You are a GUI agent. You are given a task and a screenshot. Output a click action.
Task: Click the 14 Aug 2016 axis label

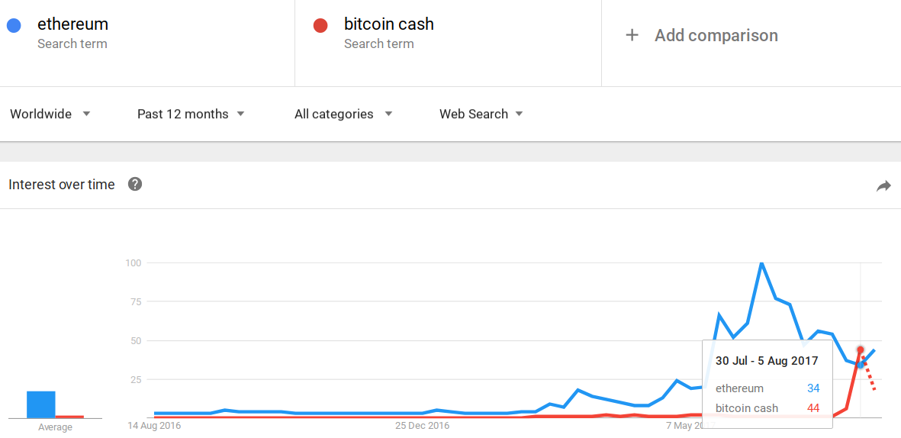point(154,426)
